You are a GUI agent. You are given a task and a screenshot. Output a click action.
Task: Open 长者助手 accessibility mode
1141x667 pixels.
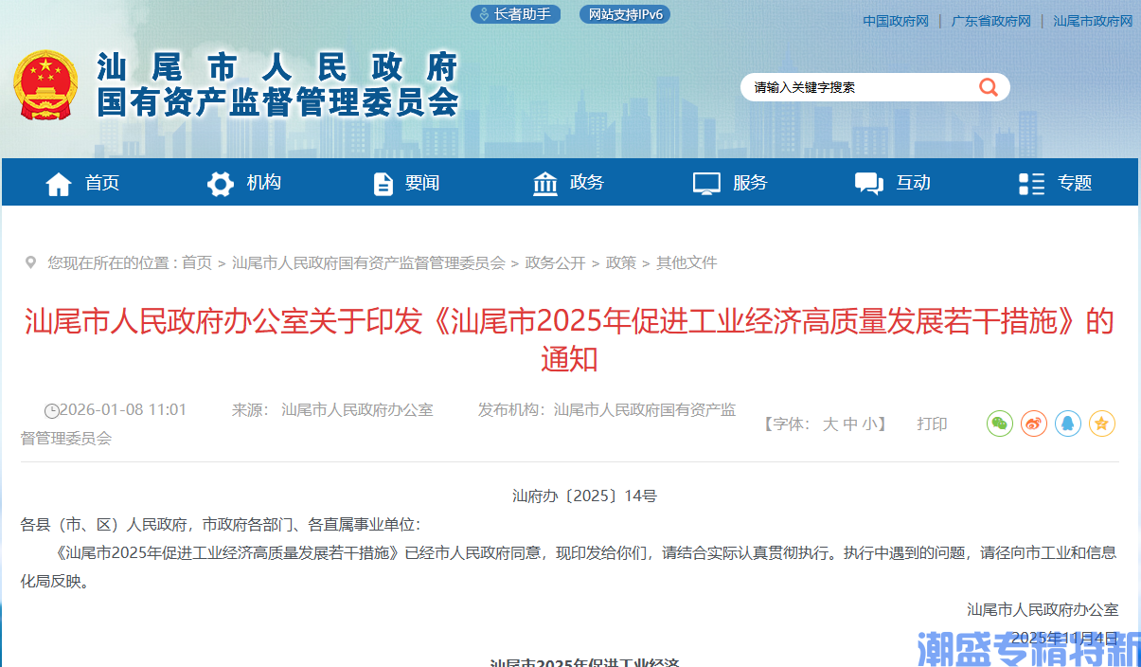point(515,13)
